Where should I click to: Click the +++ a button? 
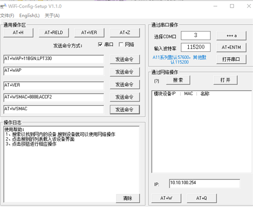coord(231,36)
